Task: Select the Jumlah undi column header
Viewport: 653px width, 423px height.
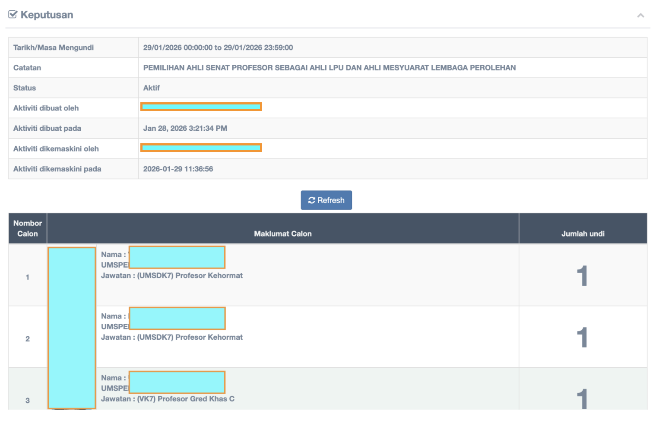Action: click(583, 234)
